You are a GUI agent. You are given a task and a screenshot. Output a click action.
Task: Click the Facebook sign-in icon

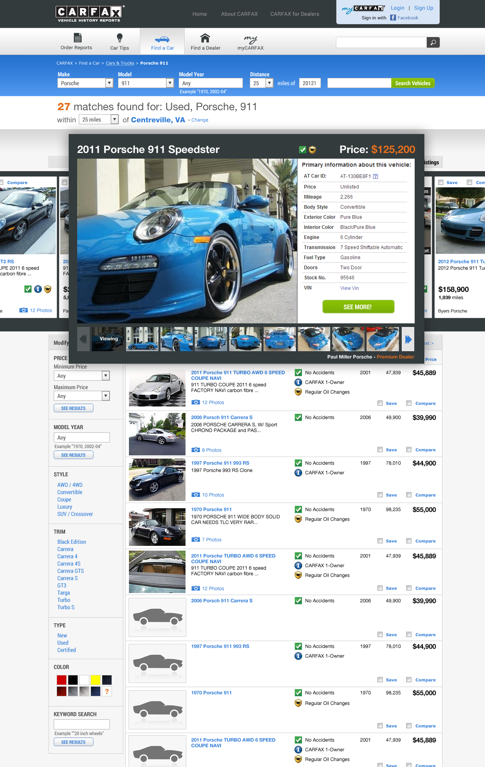[393, 18]
